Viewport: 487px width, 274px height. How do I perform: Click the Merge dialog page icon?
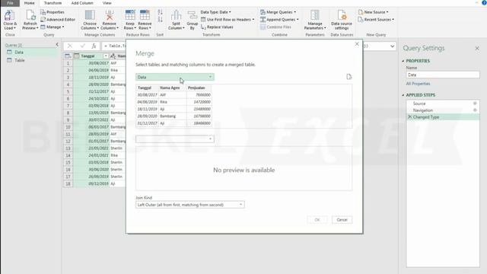[349, 77]
